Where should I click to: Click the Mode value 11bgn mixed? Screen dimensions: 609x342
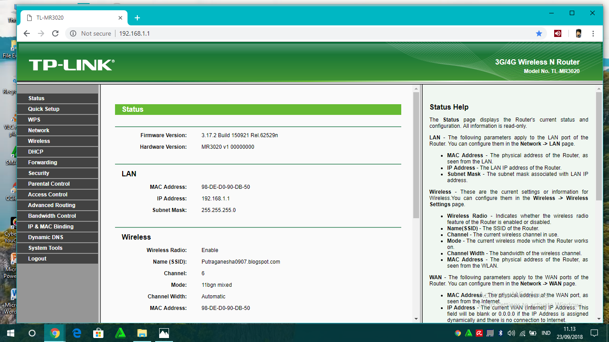tap(217, 285)
